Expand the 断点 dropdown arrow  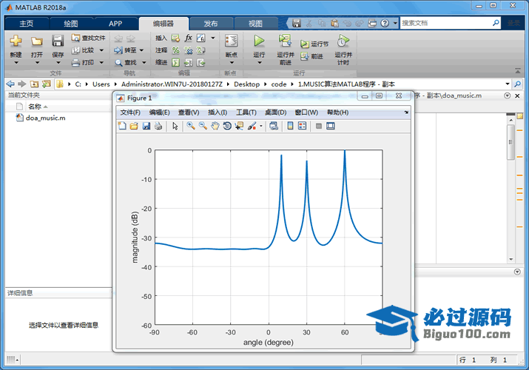[232, 63]
